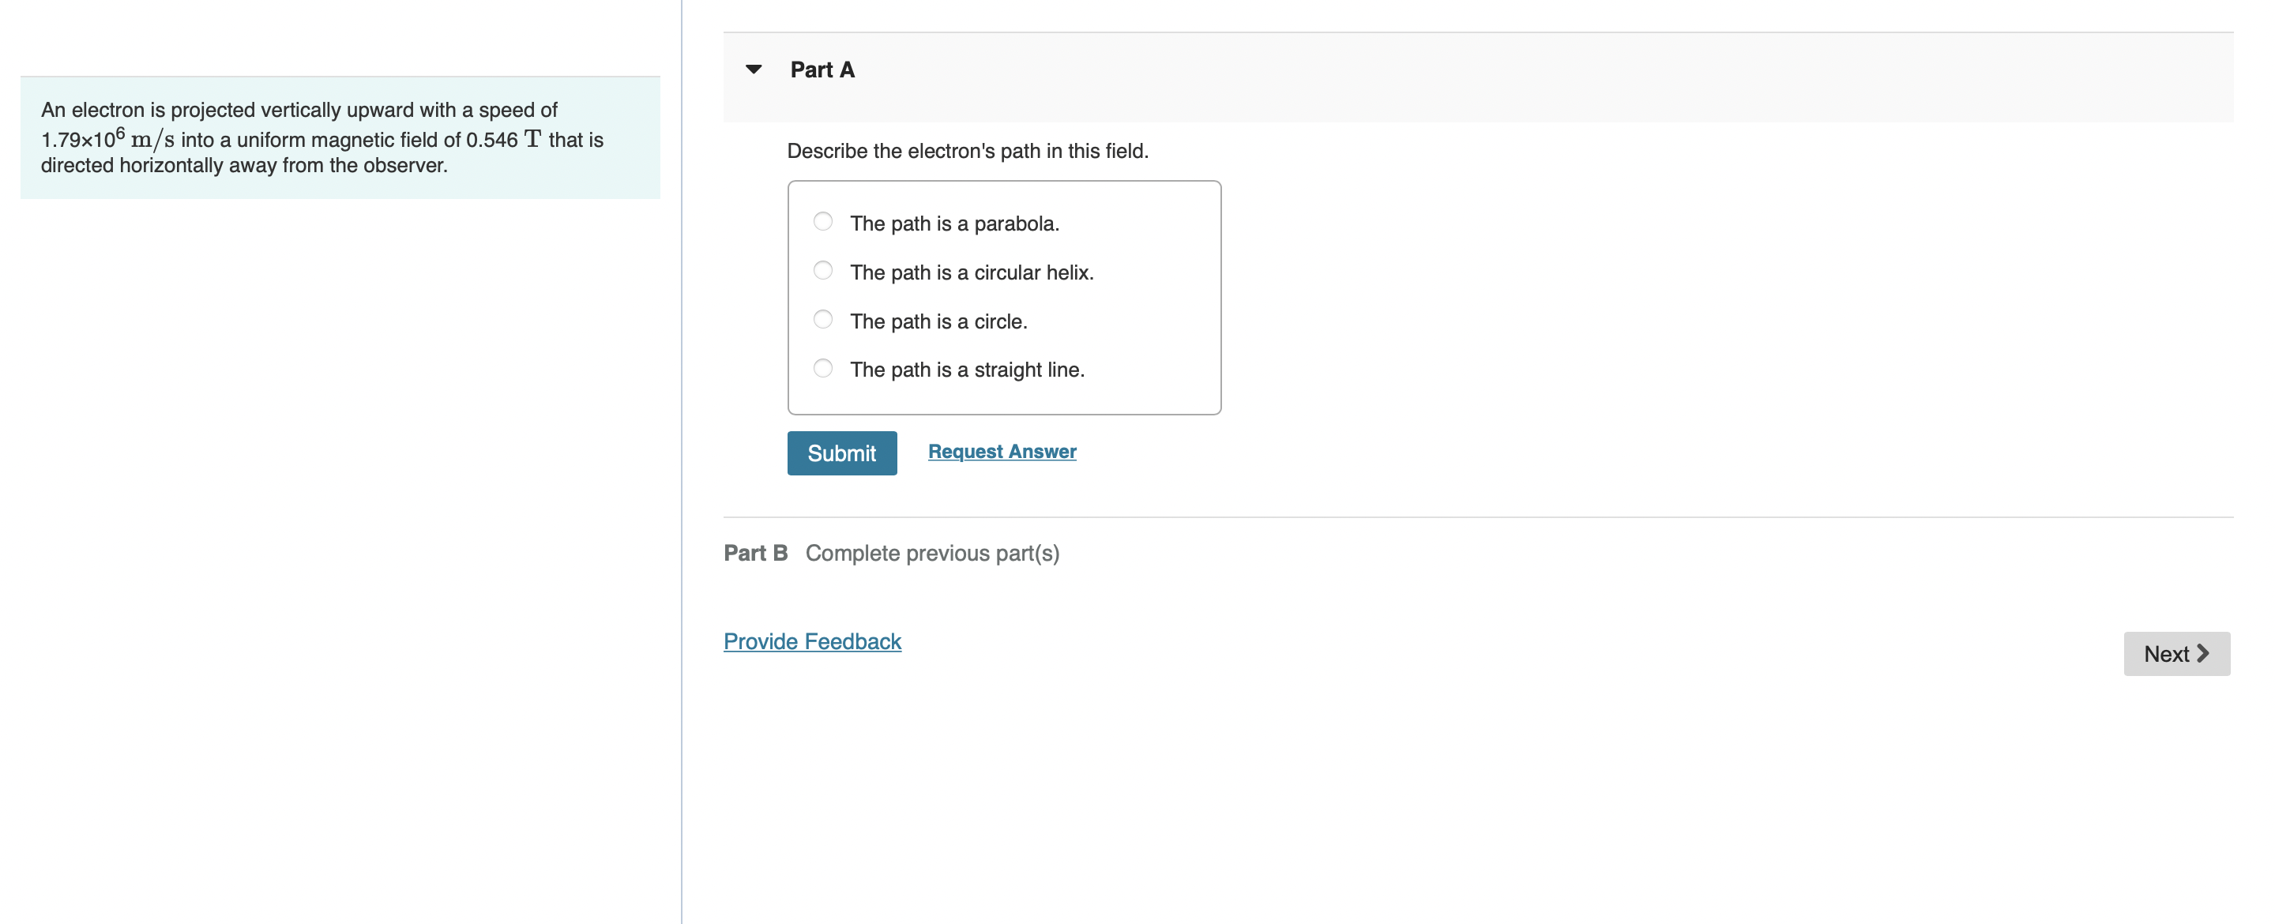
Task: Click 'Complete previous part(s)' text
Action: click(932, 553)
